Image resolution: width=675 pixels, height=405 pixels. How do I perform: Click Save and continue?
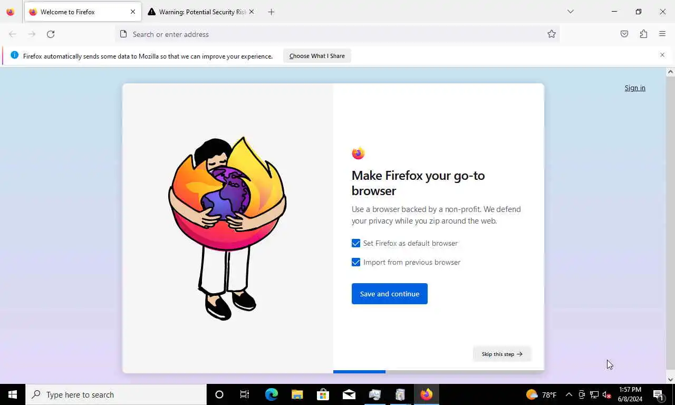pyautogui.click(x=390, y=294)
